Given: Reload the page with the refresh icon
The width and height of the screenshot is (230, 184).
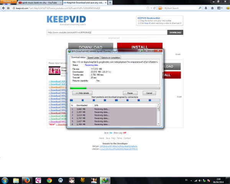Looking at the screenshot, I should 154,8.
